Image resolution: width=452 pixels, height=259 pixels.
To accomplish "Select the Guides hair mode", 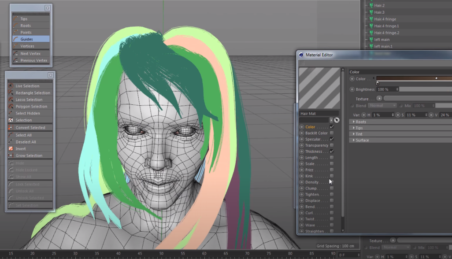I will (26, 39).
